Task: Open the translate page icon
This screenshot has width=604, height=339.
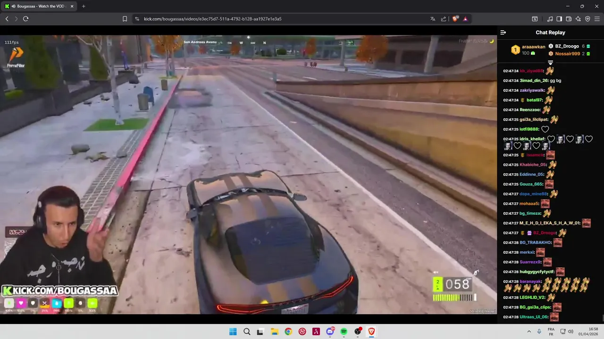Action: point(433,19)
